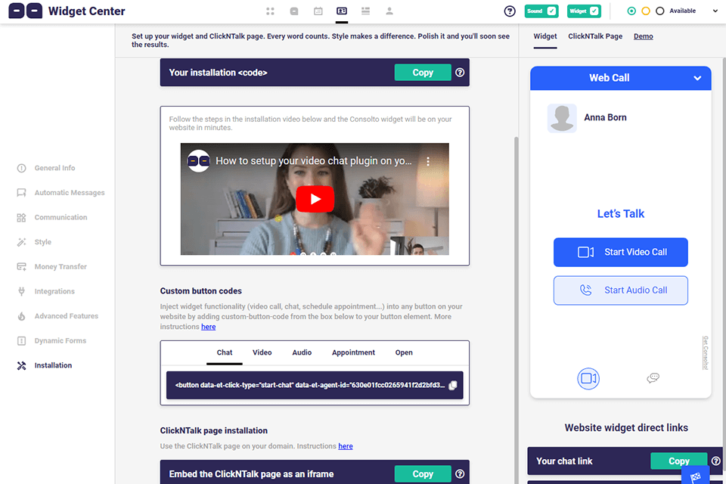This screenshot has height=484, width=726.
Task: Click help icon beside iframe Copy button
Action: coord(460,474)
